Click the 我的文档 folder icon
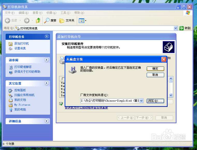The height and width of the screenshot is (150, 197). pos(11,100)
